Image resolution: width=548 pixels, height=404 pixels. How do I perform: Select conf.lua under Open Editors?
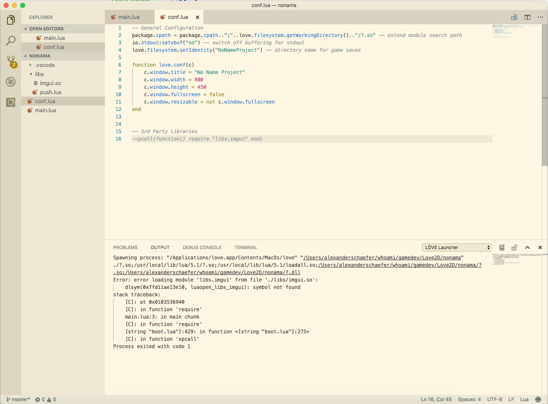[x=63, y=47]
